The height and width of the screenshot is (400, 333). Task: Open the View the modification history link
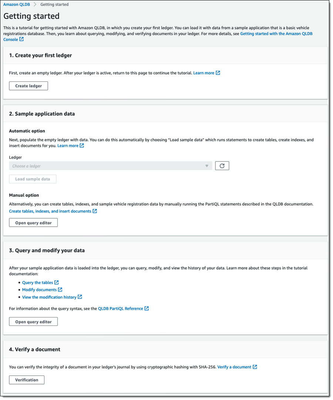[x=49, y=297]
